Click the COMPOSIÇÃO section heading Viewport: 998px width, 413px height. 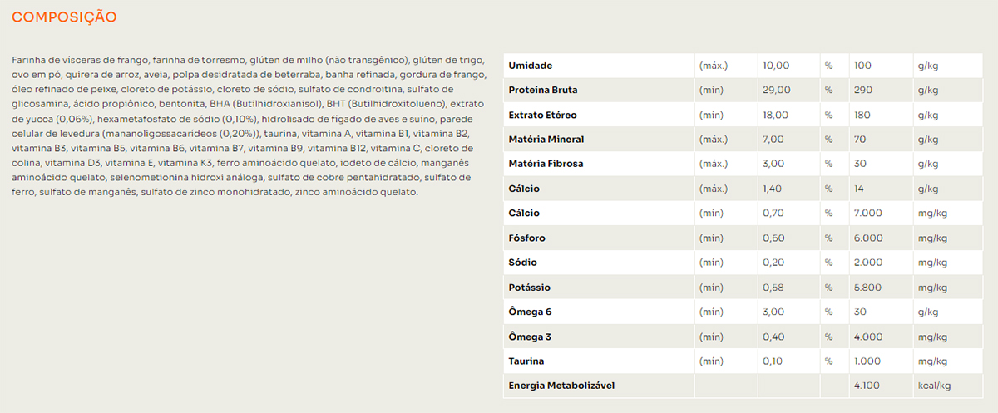pyautogui.click(x=64, y=17)
